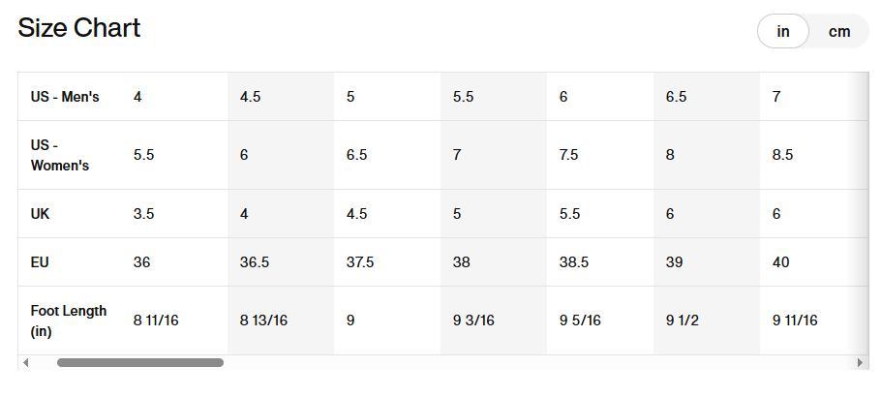Click the horizontal scrollbar thumb

click(x=140, y=363)
